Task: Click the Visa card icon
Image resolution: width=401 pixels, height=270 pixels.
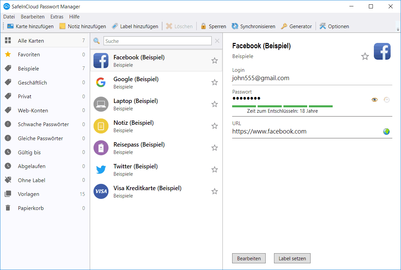Action: [101, 191]
